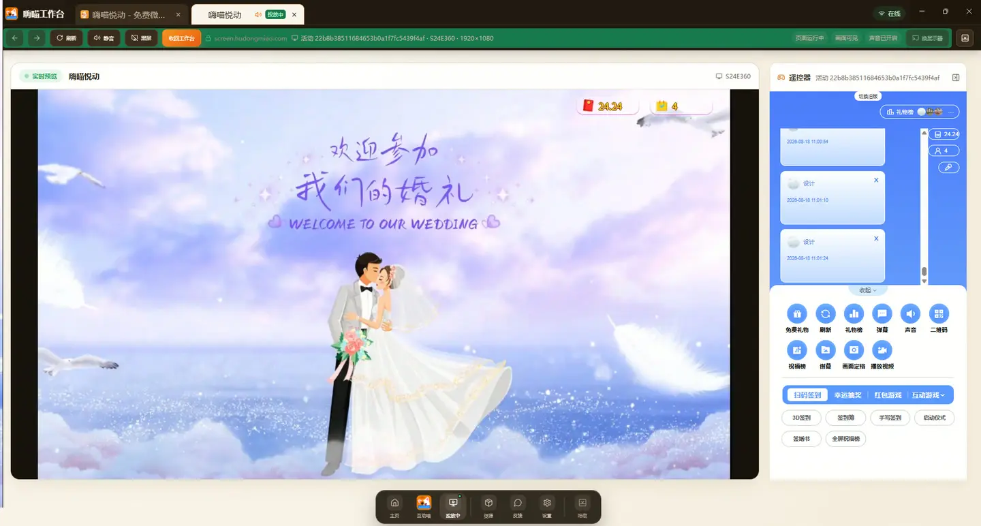Click the back arrow in the green toolbar
The width and height of the screenshot is (981, 526).
(16, 38)
